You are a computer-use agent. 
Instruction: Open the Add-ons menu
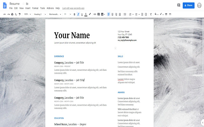[50, 8]
